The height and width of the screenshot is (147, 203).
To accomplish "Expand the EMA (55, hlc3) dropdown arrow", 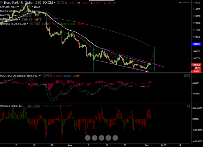I will (x=18, y=7).
